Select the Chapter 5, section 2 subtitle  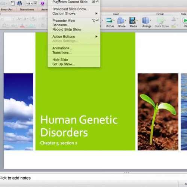[59, 143]
